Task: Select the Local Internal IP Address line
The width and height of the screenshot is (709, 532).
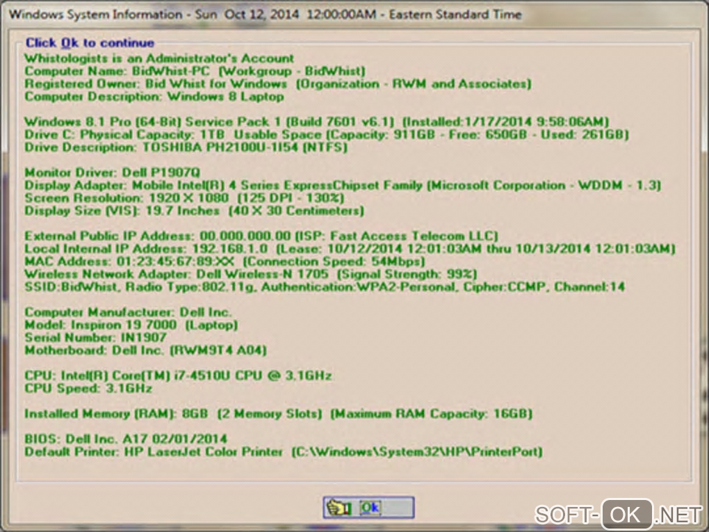Action: click(350, 248)
